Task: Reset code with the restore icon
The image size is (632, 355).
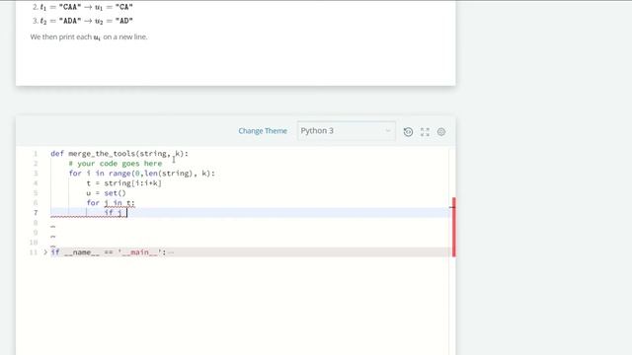Action: 408,131
